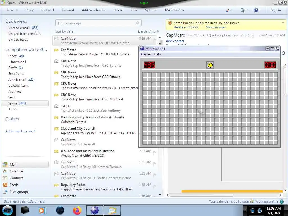The width and height of the screenshot is (288, 216).
Task: Open Firefox from the taskbar
Action: [77, 210]
